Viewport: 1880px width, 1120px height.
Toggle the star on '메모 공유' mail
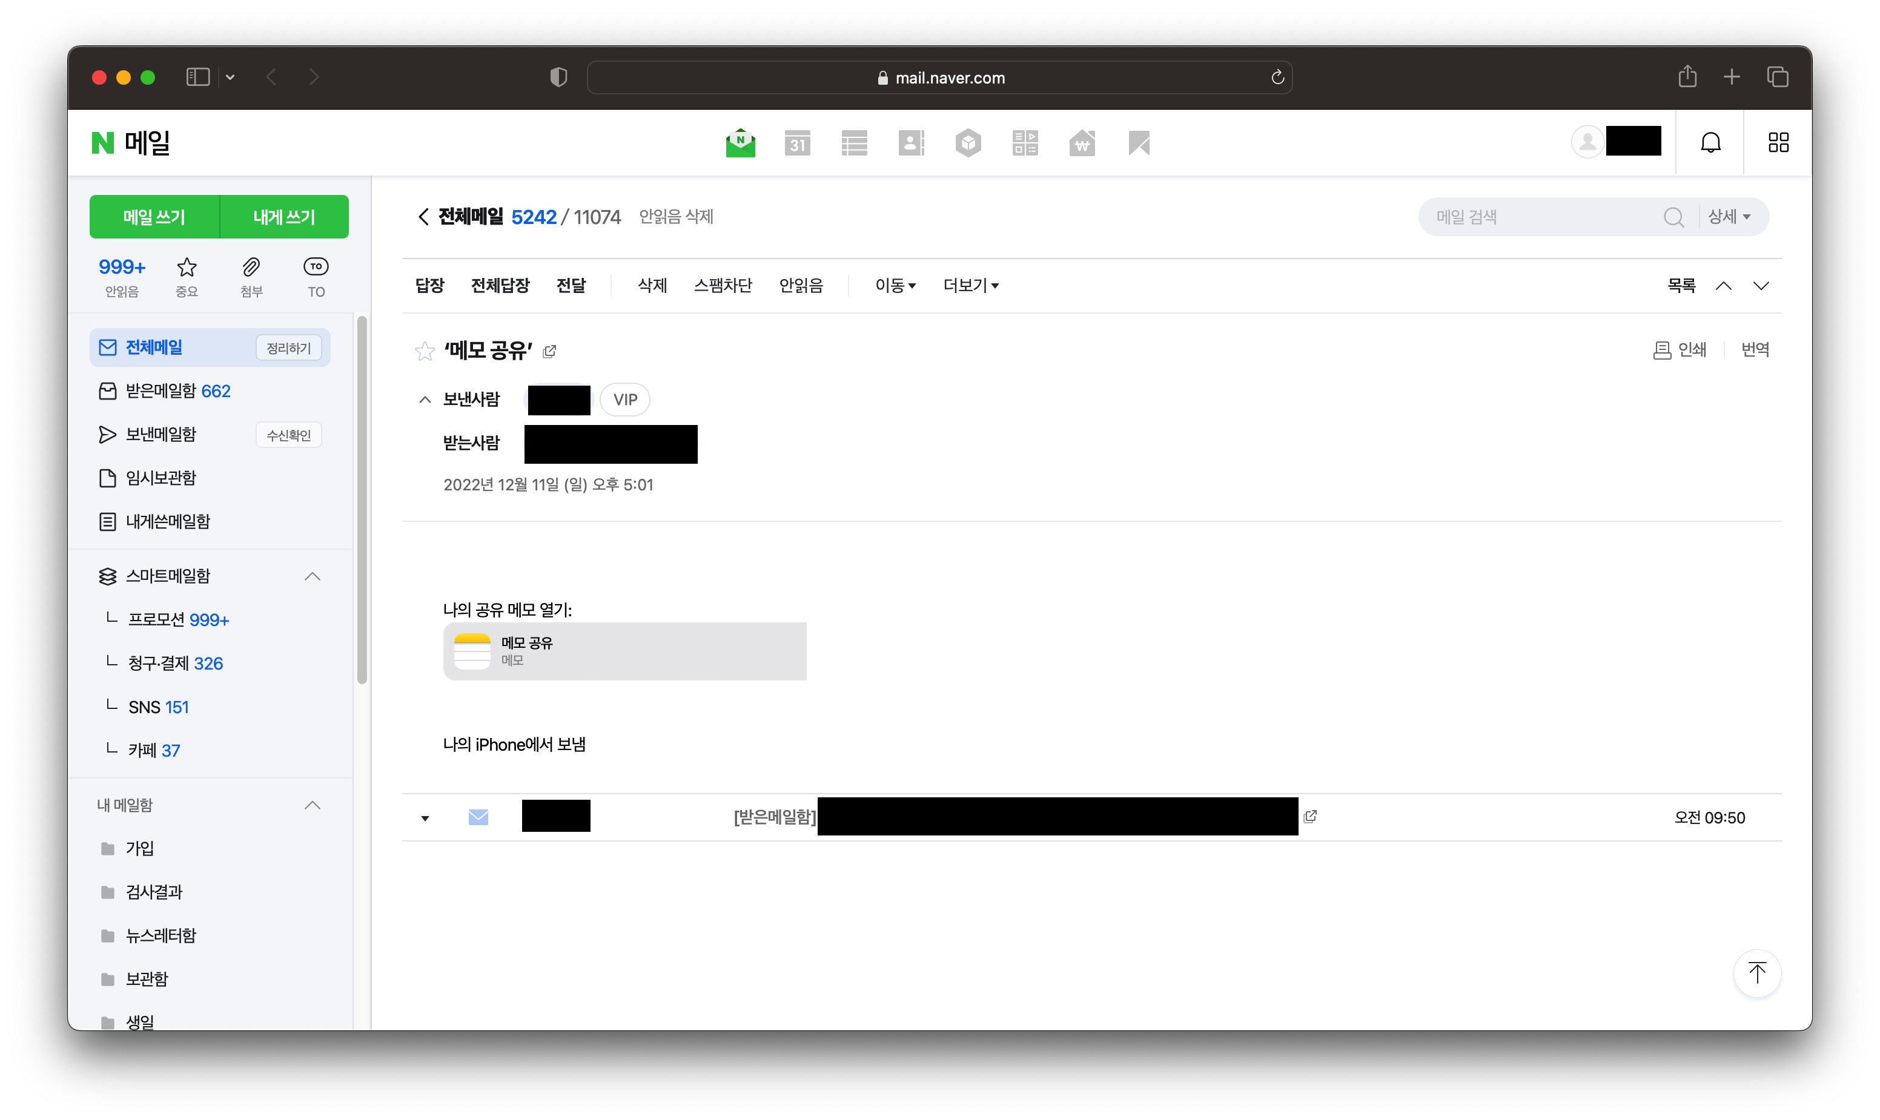[425, 351]
